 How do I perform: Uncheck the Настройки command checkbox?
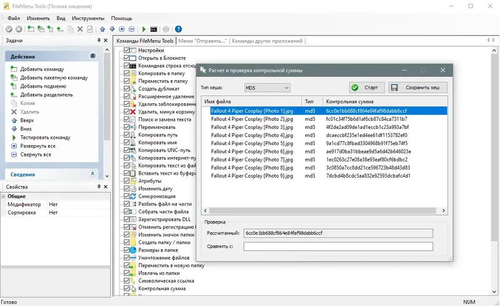(x=126, y=51)
